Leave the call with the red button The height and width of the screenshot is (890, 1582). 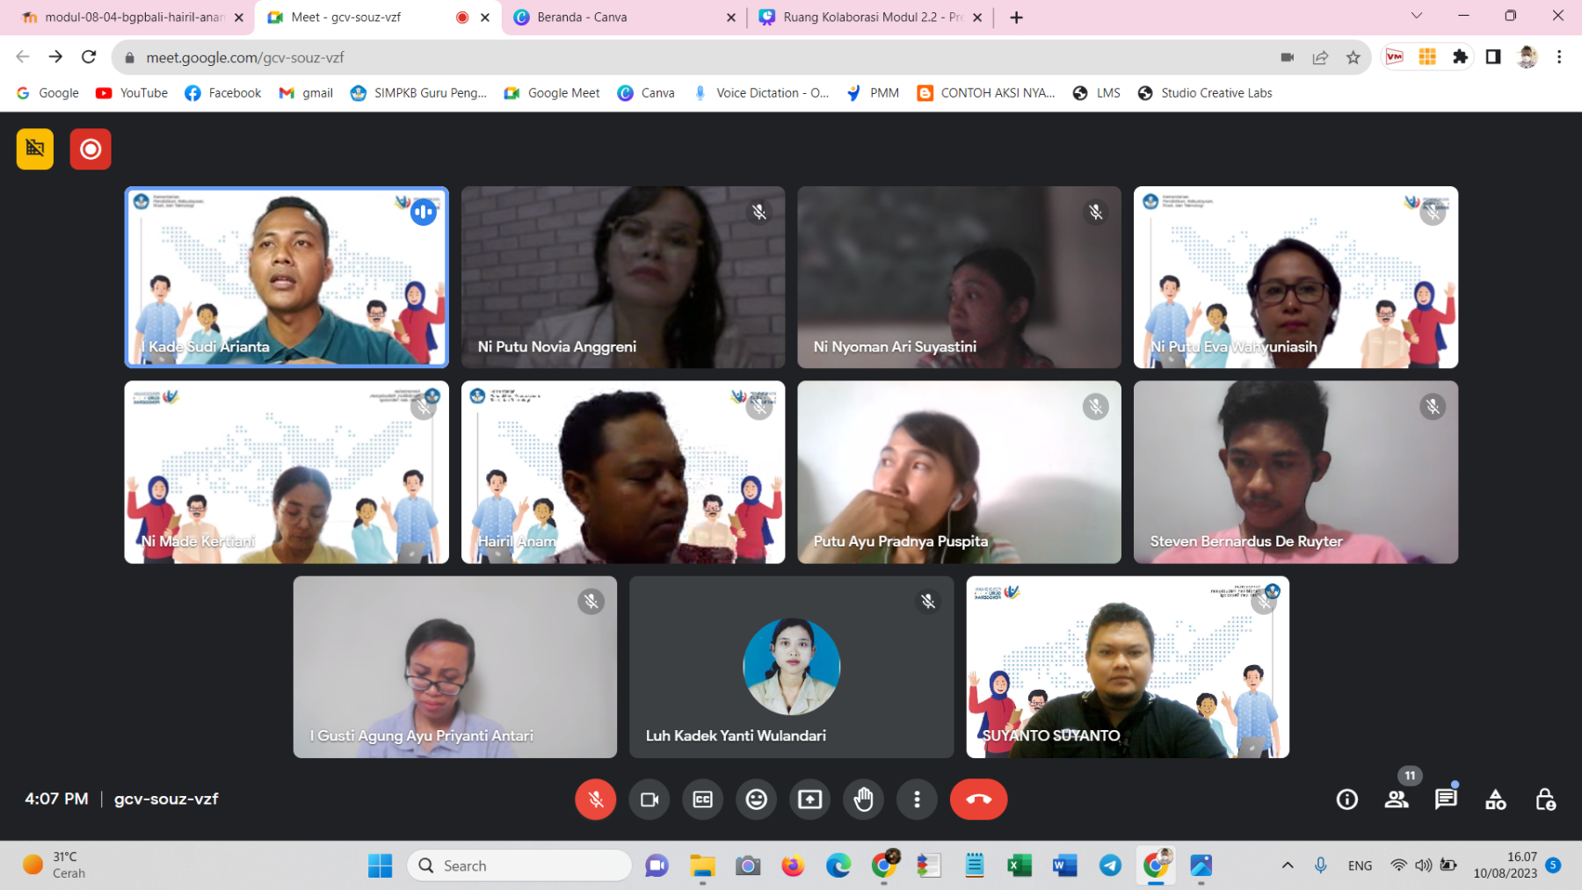coord(978,799)
